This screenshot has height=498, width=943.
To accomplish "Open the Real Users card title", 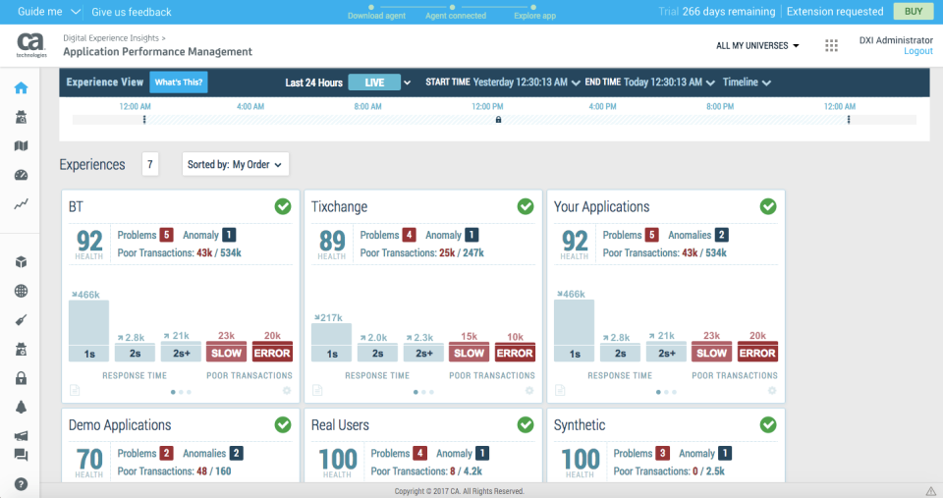I will pos(340,424).
